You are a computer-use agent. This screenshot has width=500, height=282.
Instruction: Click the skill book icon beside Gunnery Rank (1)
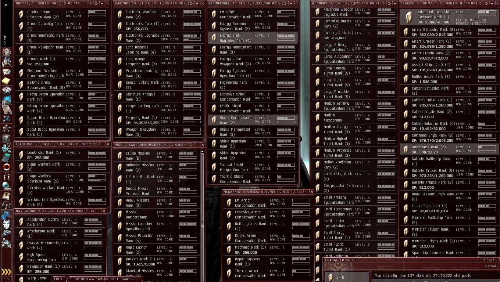pos(318,35)
